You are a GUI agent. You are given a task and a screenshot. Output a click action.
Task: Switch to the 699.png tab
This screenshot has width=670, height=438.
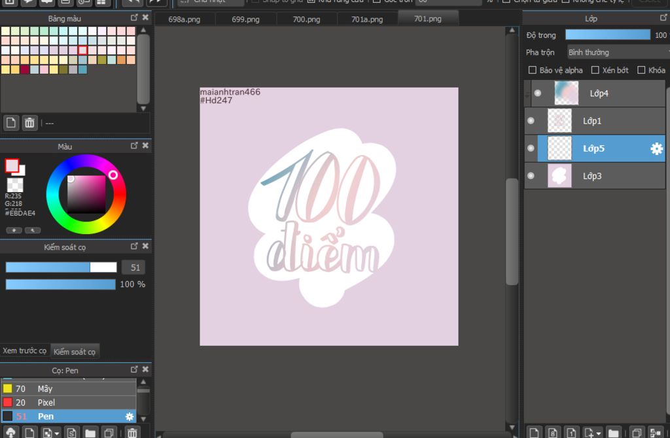245,19
